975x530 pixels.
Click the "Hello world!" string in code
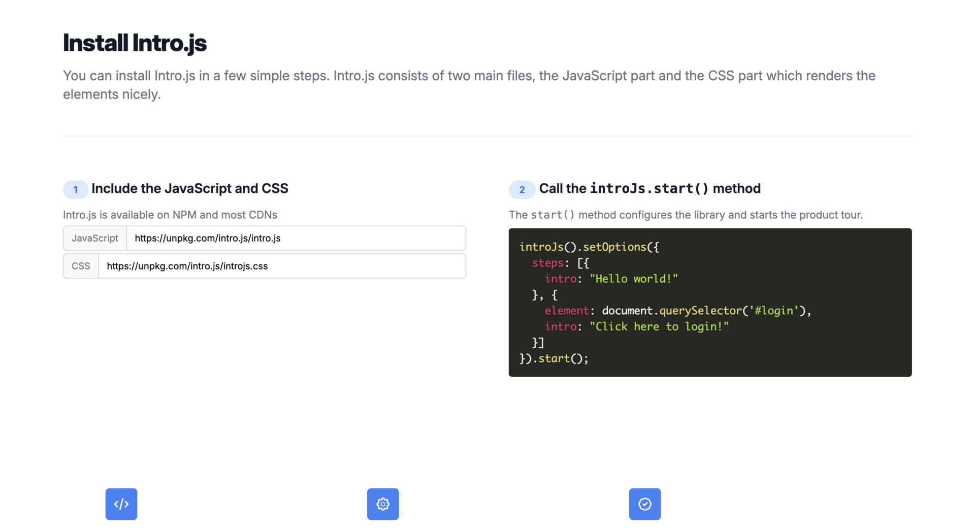tap(633, 279)
